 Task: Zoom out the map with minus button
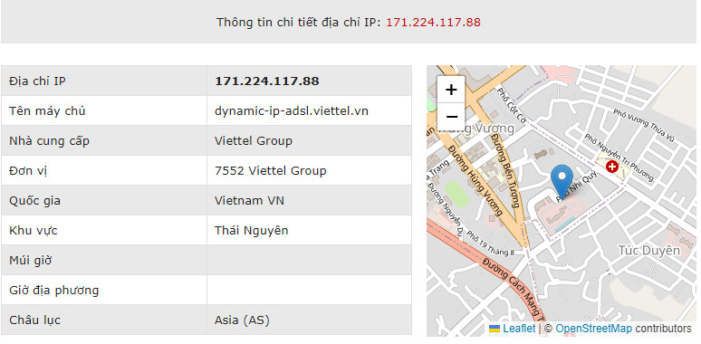pyautogui.click(x=451, y=117)
